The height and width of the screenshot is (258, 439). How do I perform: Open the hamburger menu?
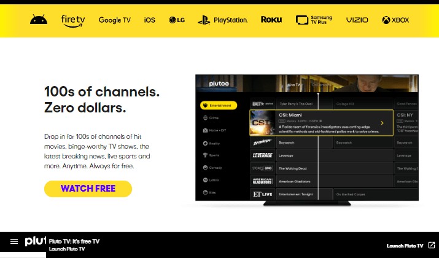pyautogui.click(x=14, y=241)
